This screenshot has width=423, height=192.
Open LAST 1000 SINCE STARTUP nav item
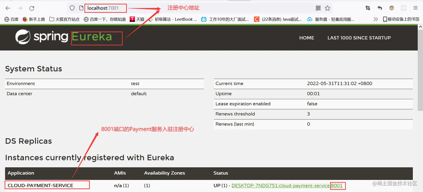pos(359,38)
